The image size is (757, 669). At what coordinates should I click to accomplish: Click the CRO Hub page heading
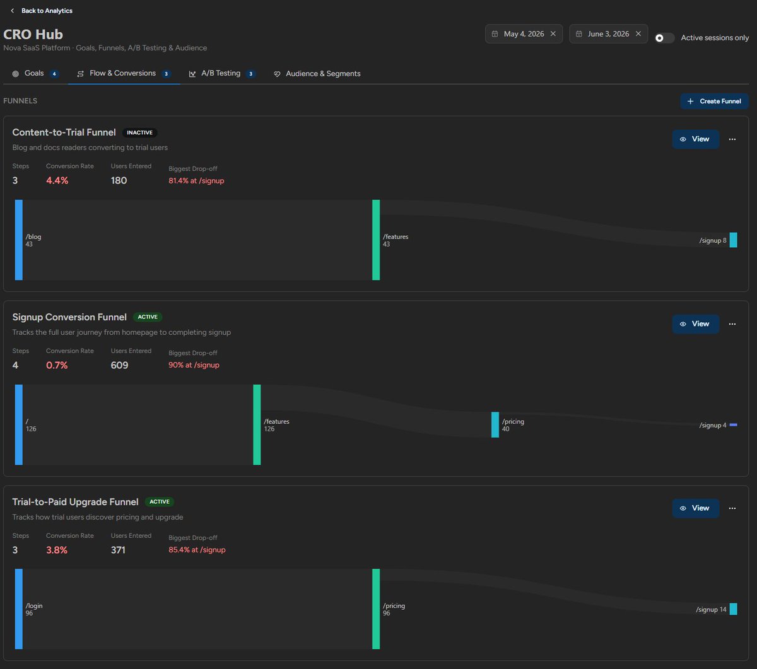(x=33, y=34)
